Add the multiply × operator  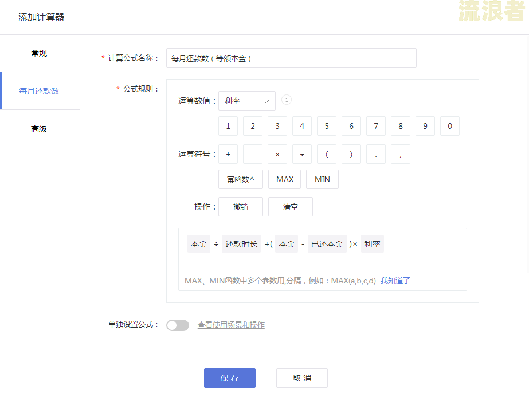(277, 154)
